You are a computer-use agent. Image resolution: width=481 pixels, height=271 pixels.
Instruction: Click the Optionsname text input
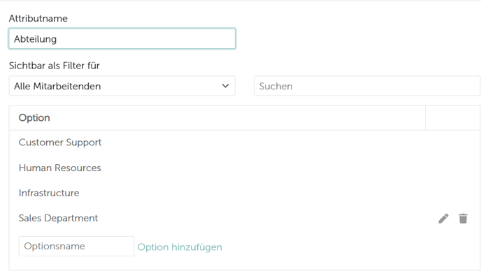point(76,246)
